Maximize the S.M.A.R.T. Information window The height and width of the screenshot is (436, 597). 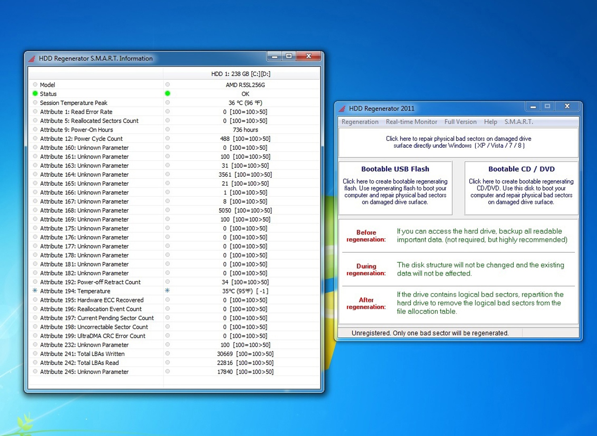(x=289, y=56)
